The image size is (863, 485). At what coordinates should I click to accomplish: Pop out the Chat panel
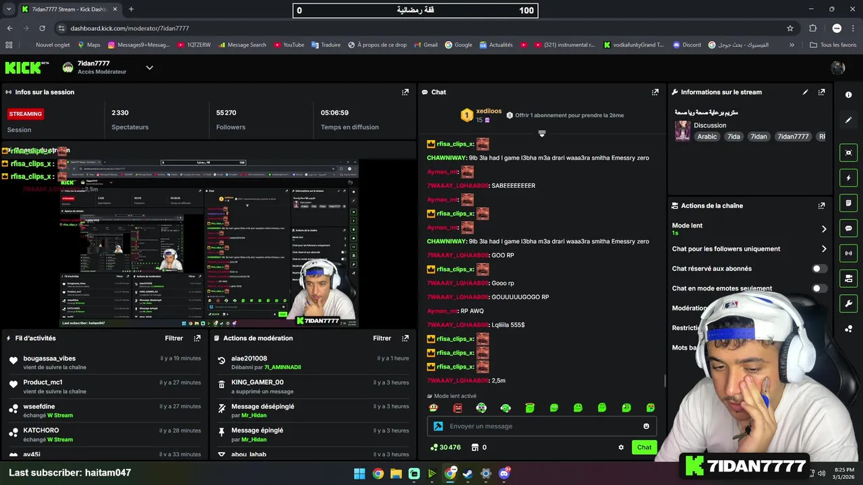(655, 92)
